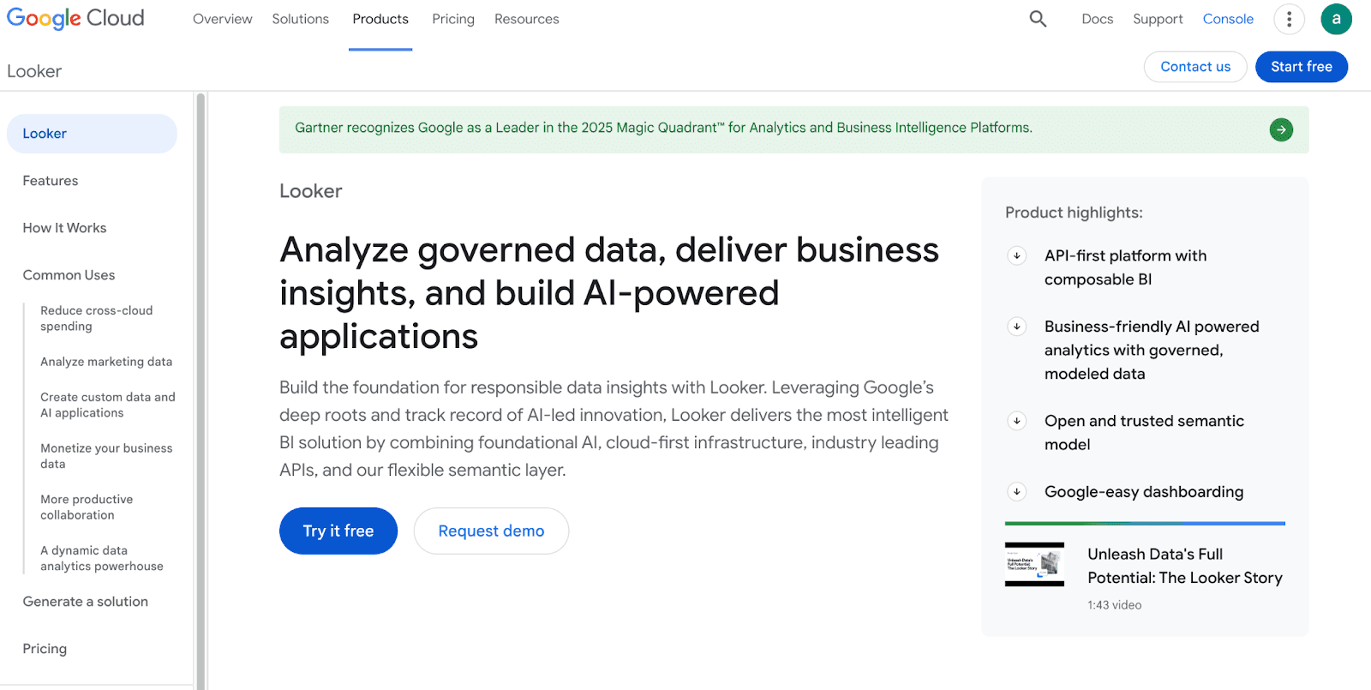Open Monetize your business data sidebar link
This screenshot has width=1371, height=690.
106,456
